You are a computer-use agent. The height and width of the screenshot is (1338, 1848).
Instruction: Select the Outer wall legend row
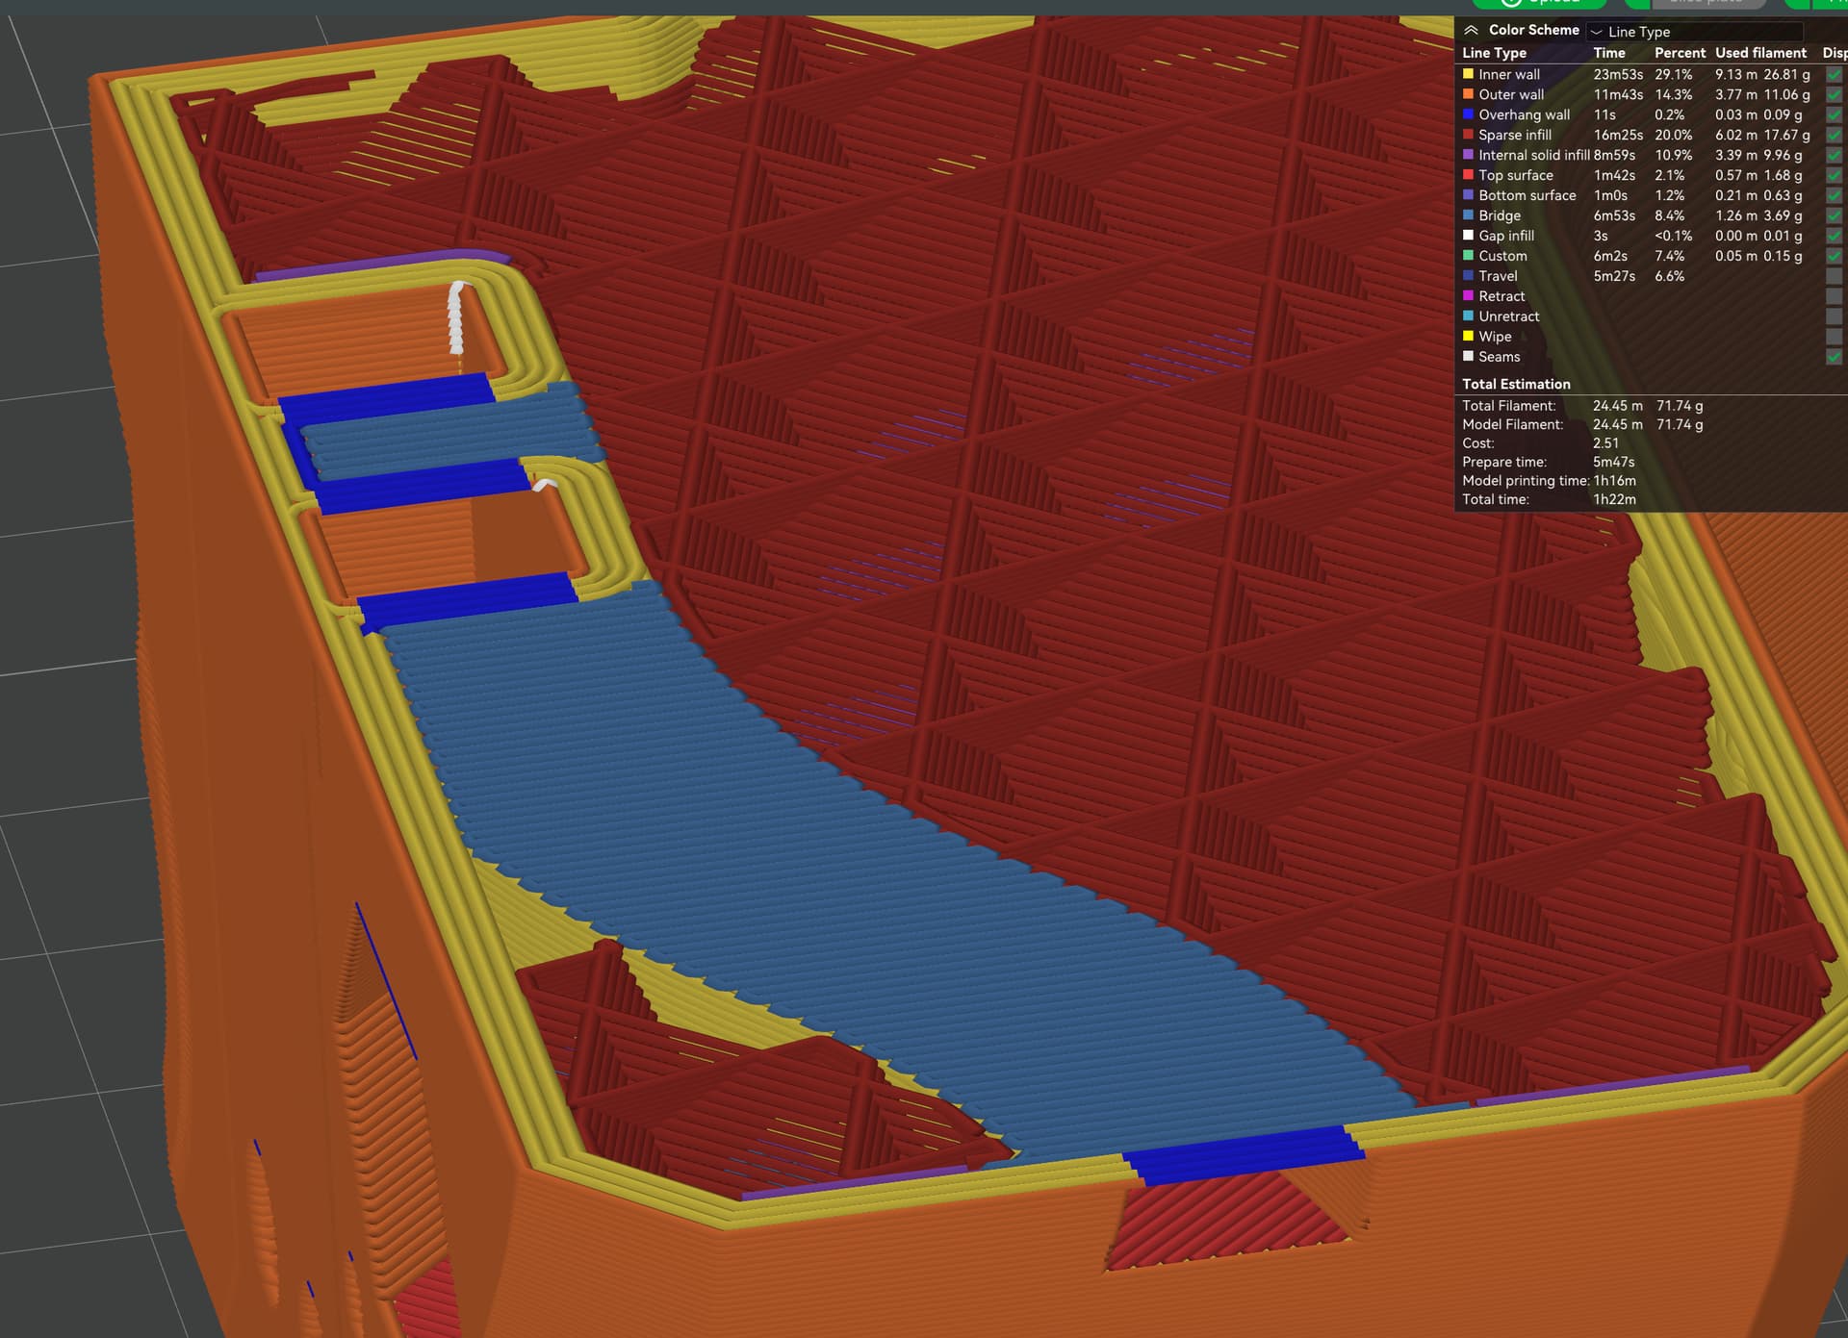[1511, 94]
